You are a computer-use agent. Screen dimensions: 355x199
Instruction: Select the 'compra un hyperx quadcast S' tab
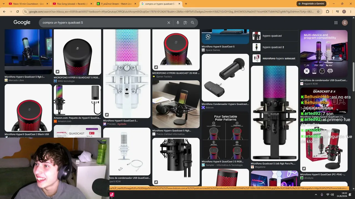(x=160, y=4)
